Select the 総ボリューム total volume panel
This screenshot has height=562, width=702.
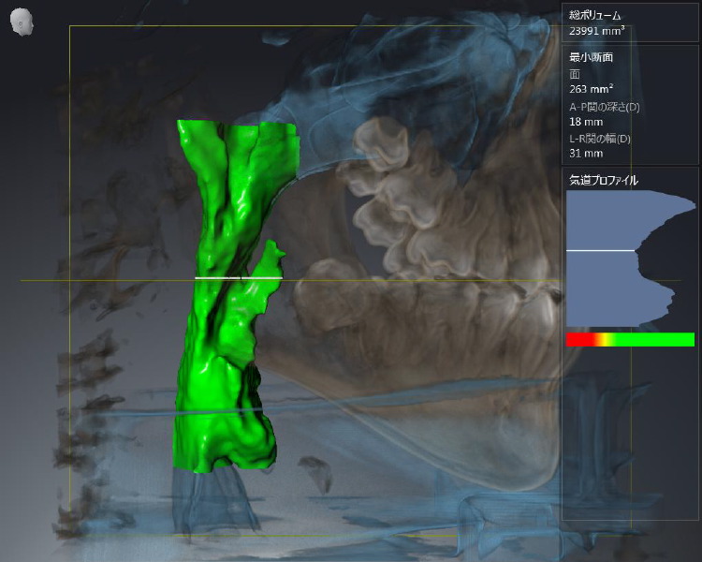pos(630,22)
